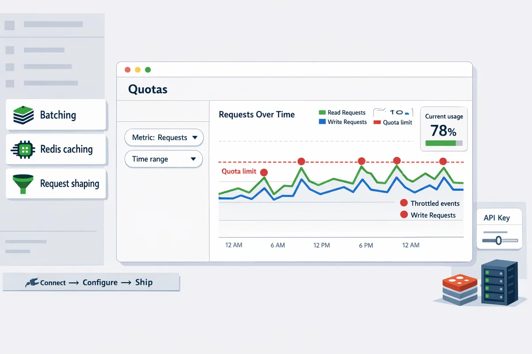532x354 pixels.
Task: Click the green Read Requests legend swatch
Action: (322, 112)
